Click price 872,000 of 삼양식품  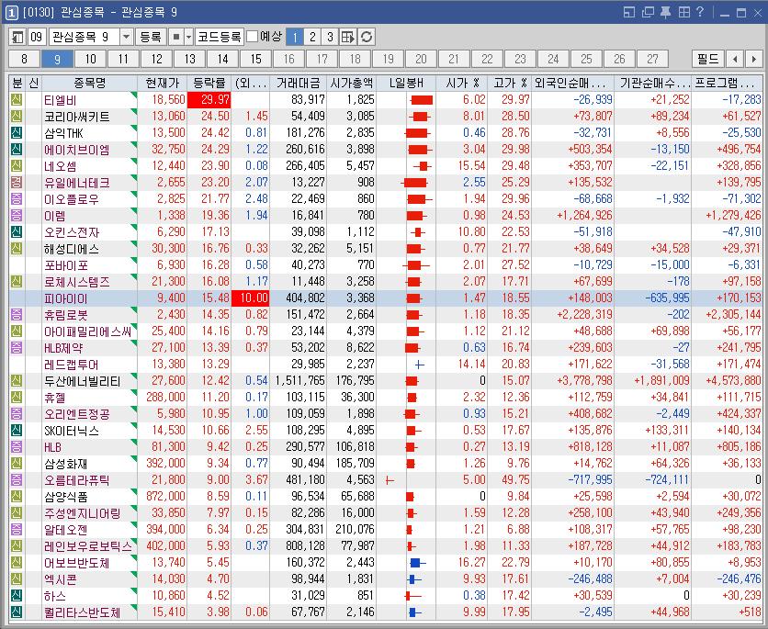click(166, 497)
